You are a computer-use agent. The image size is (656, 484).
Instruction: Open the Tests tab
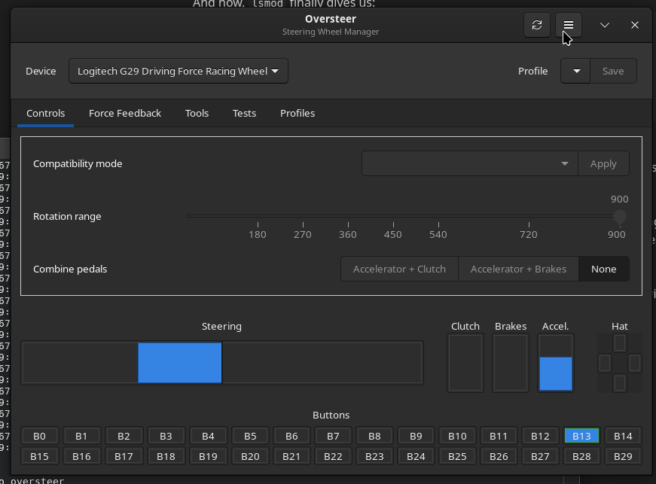(244, 113)
